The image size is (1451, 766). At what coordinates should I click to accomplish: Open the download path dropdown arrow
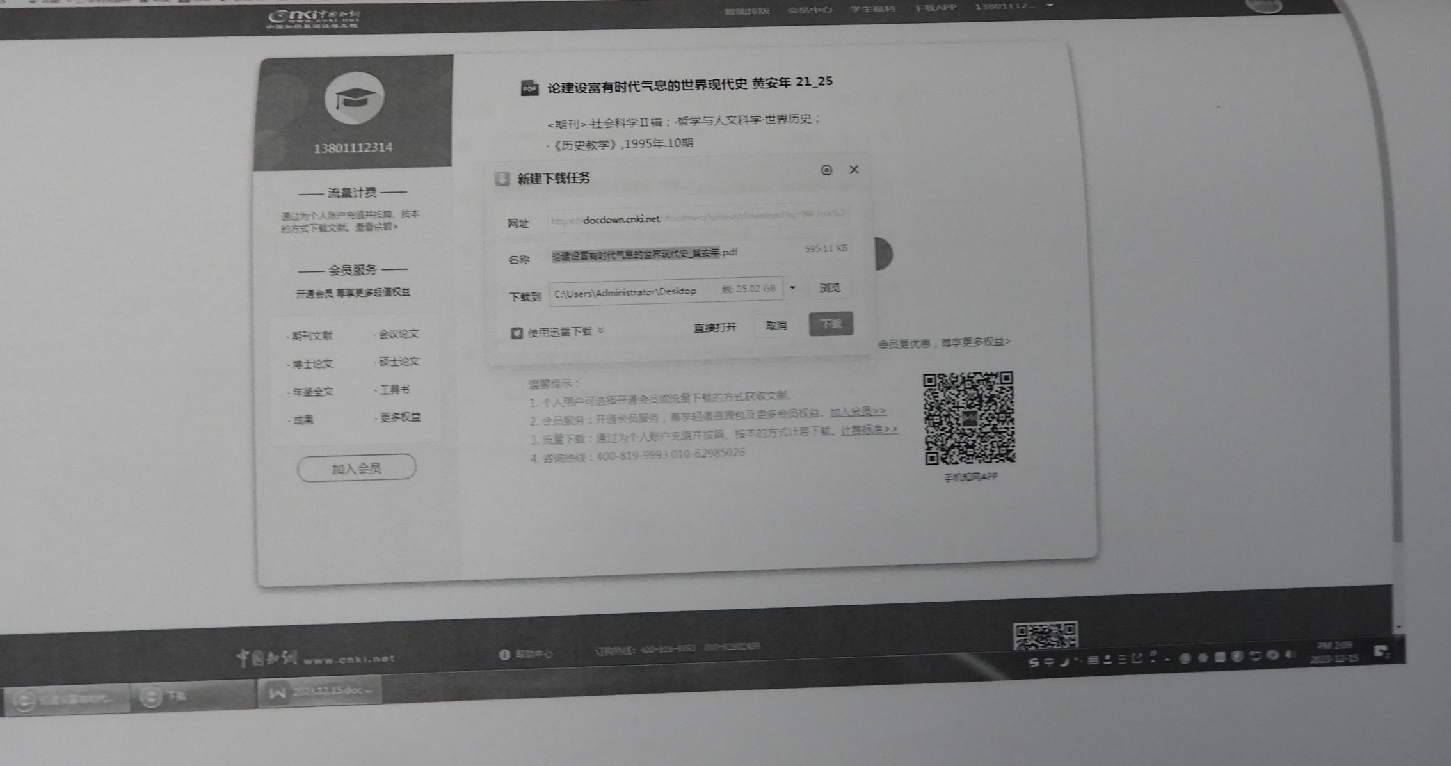click(x=792, y=288)
